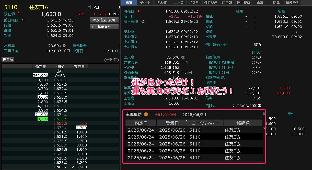Click the コード/ティッカー column header

tap(205, 123)
